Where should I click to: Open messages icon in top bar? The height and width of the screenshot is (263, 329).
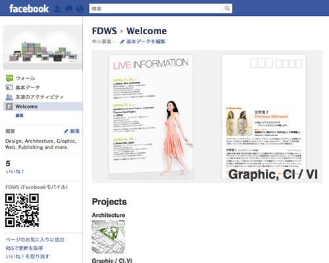(69, 9)
